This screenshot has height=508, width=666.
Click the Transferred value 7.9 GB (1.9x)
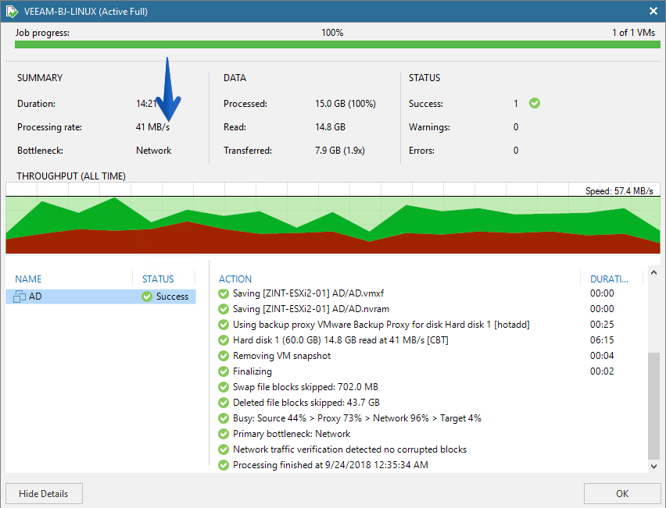tap(340, 151)
